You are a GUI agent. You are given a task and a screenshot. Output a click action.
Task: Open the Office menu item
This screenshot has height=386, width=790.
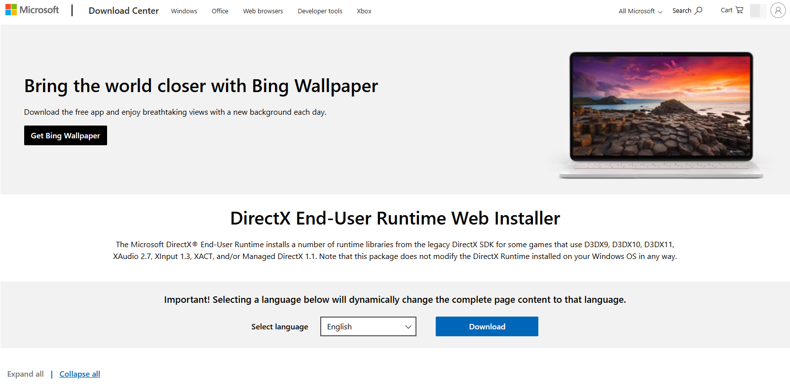(220, 11)
